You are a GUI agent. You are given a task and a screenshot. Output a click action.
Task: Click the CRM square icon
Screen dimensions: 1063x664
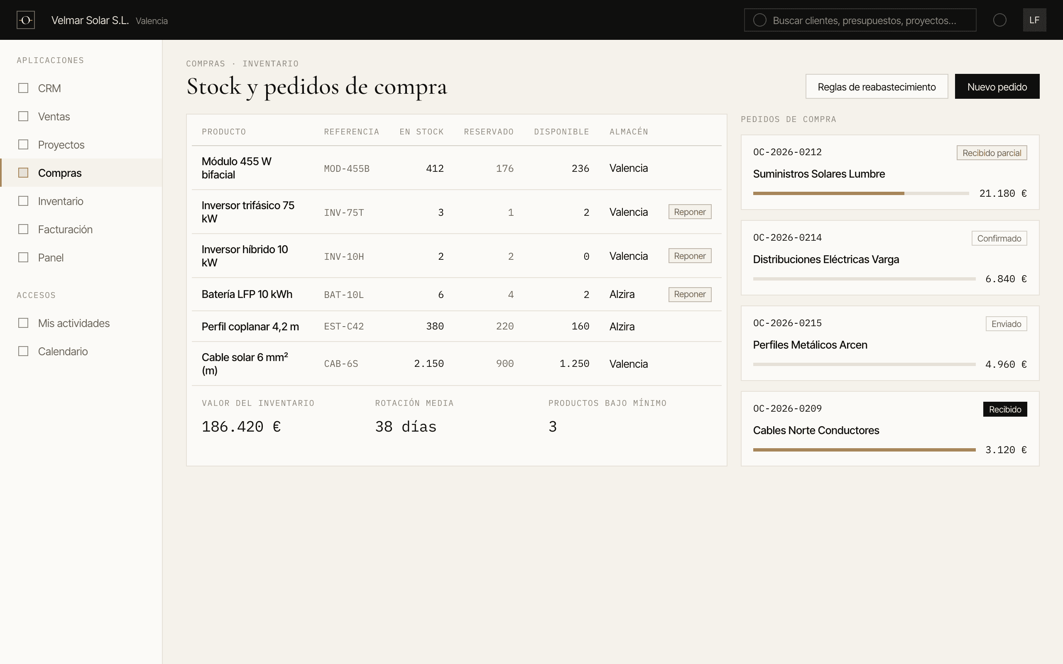tap(23, 88)
